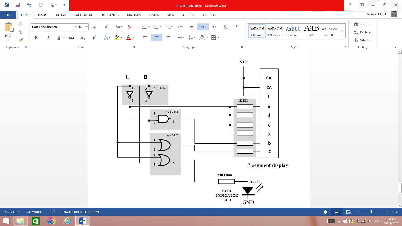
Task: Apply center alignment
Action: [x=156, y=38]
